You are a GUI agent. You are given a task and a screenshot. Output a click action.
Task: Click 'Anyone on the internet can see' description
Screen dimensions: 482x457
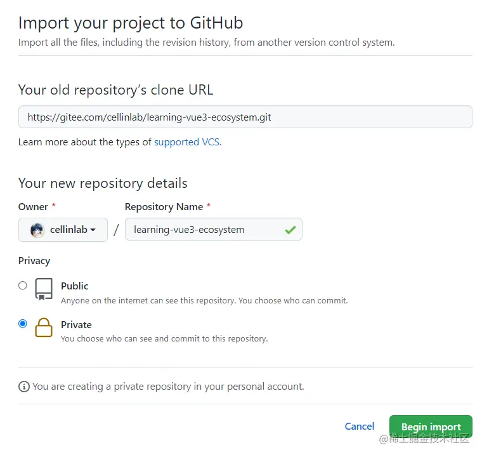[204, 301]
